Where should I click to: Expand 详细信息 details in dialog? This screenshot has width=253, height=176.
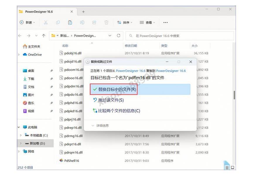click(100, 126)
